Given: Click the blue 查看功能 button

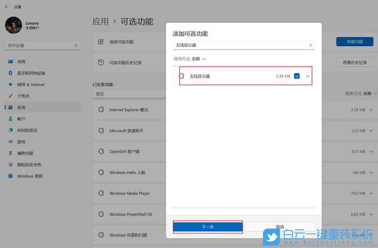Looking at the screenshot, I should pos(355,41).
